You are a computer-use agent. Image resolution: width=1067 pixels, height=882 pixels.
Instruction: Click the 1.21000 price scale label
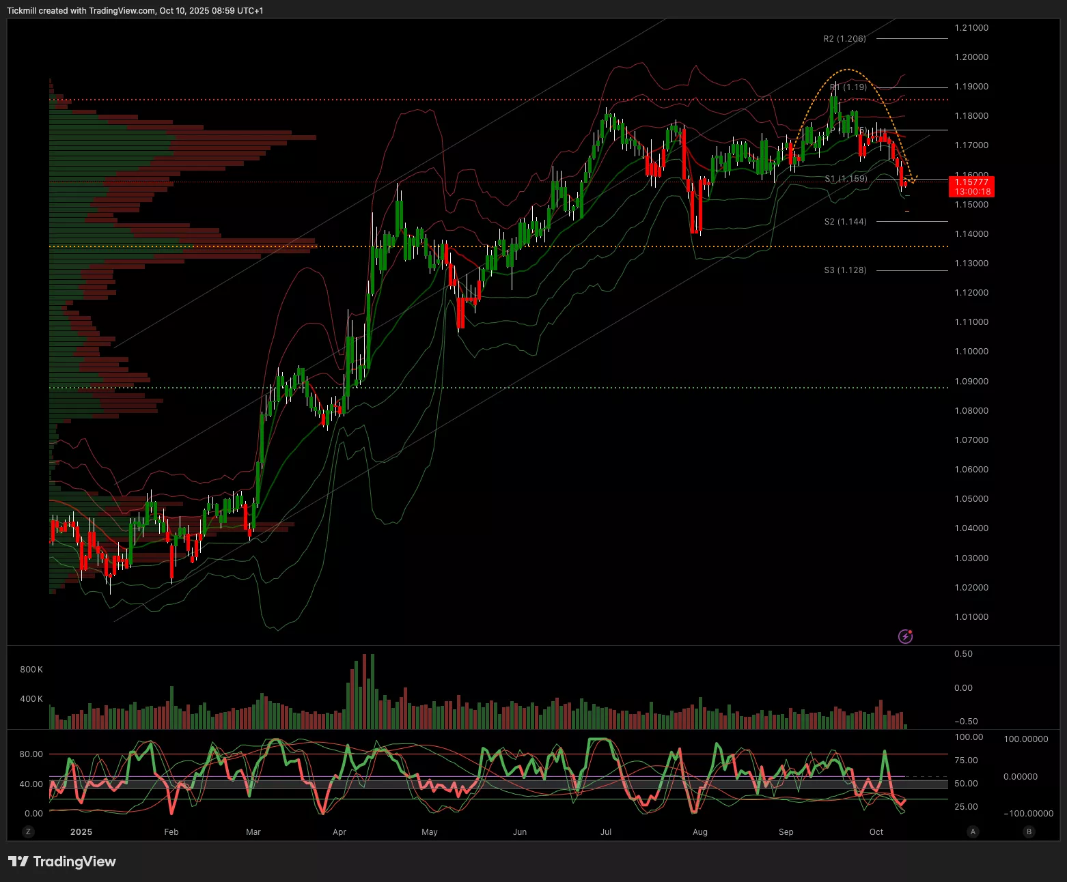971,28
